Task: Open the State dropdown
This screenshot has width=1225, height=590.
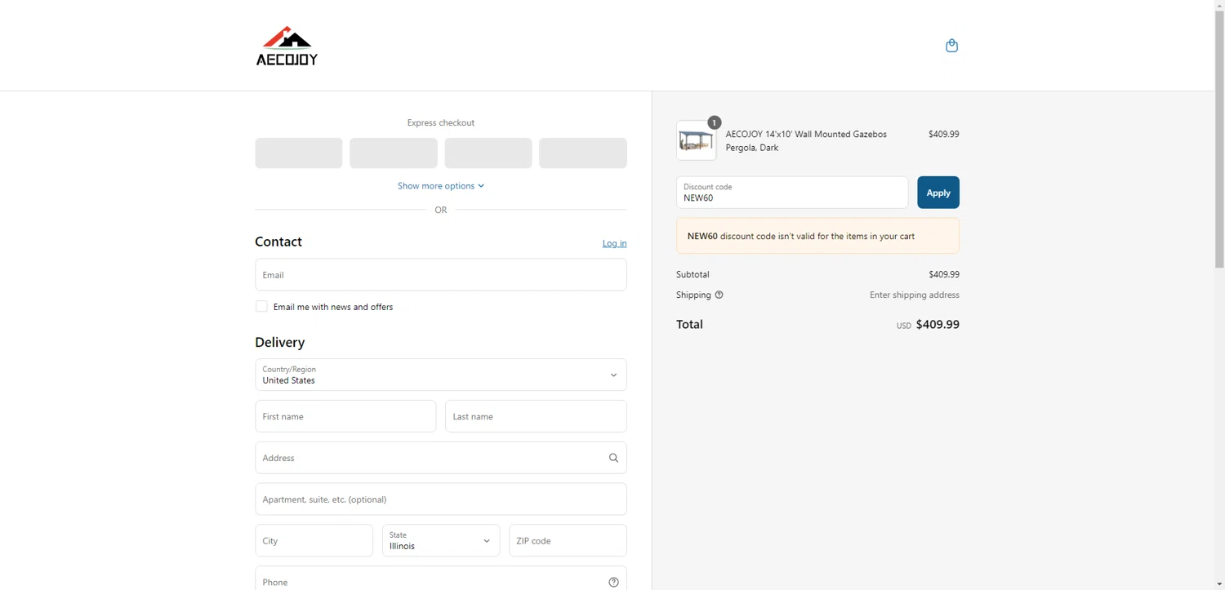Action: (440, 540)
